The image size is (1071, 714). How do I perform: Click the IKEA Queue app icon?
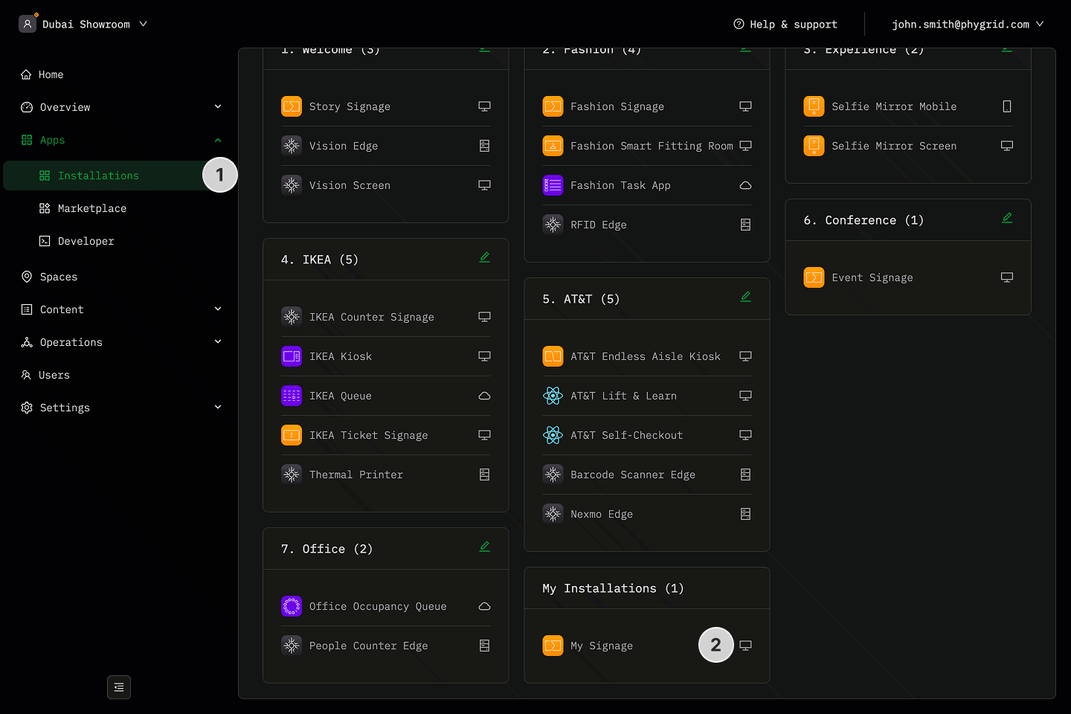[x=292, y=396]
